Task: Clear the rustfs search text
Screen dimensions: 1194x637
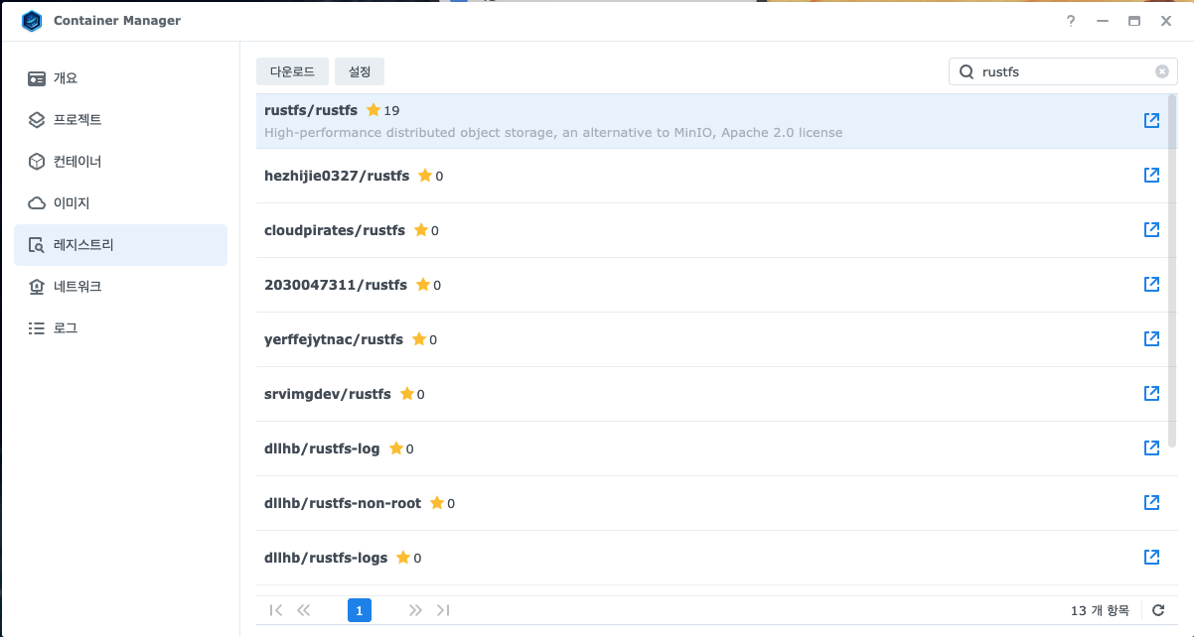Action: pyautogui.click(x=1162, y=71)
